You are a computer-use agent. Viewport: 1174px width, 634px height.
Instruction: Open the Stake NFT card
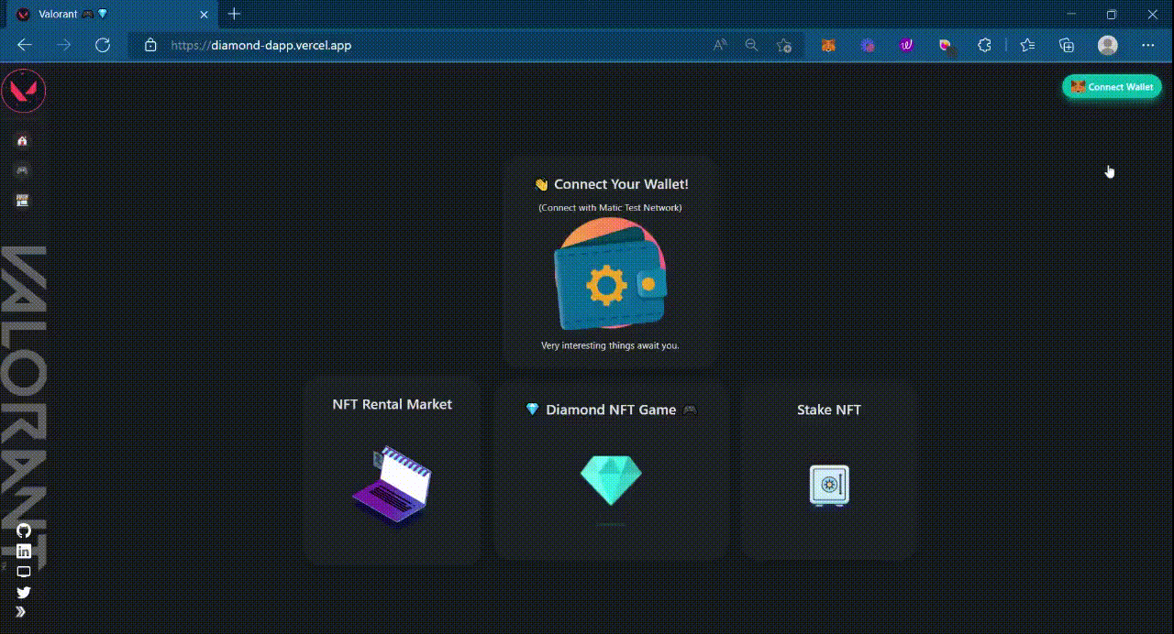[x=829, y=469]
